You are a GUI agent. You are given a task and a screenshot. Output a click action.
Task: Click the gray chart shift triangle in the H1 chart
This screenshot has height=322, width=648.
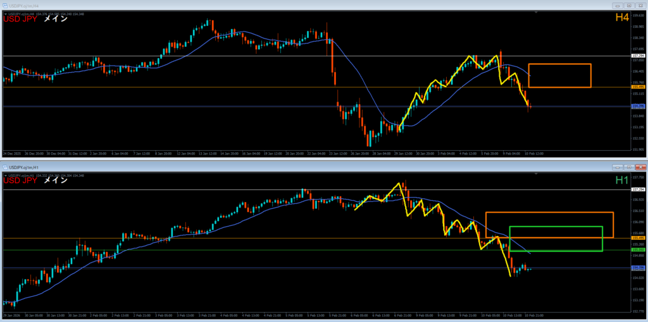click(536, 174)
